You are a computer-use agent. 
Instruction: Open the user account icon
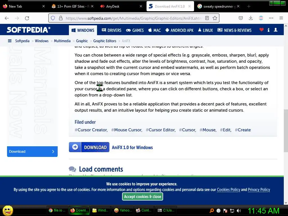point(276,30)
